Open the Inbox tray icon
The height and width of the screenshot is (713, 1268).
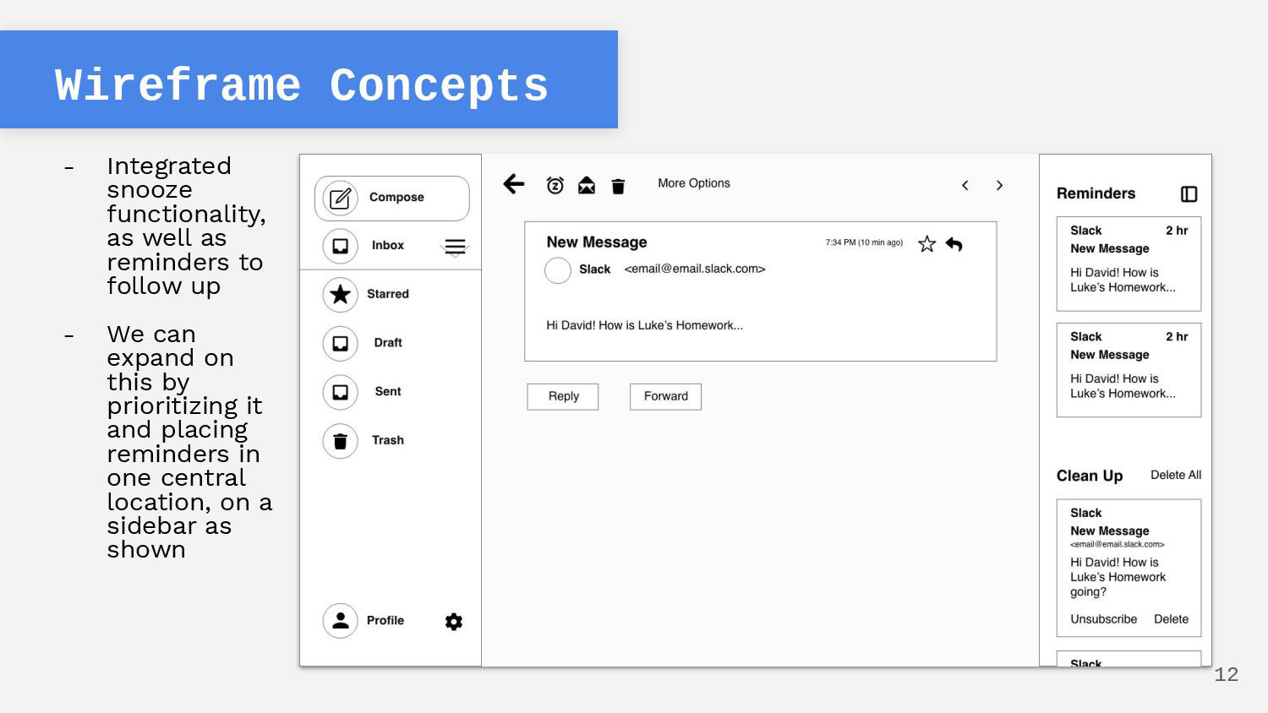[x=340, y=246]
